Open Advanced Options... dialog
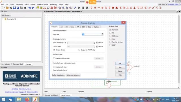Viewport: 181px width, 102px height. [x=73, y=75]
